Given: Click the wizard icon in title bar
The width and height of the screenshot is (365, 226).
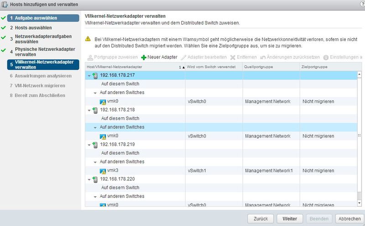Looking at the screenshot, I should 5,5.
